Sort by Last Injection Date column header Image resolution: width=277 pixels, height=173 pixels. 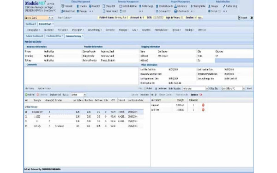coord(136,100)
